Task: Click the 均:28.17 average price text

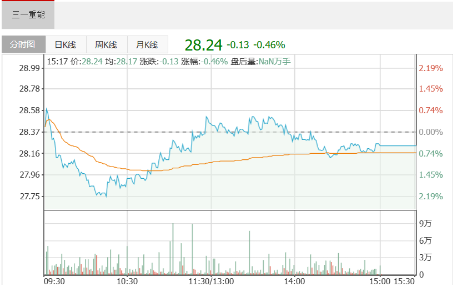Action: [121, 61]
